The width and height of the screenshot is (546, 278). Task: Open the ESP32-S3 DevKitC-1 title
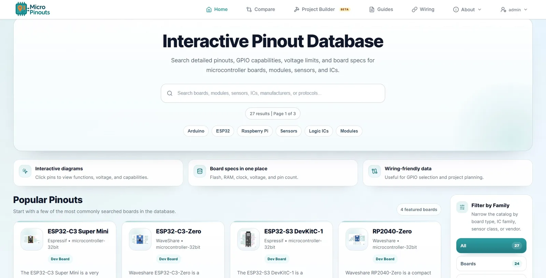click(x=293, y=231)
